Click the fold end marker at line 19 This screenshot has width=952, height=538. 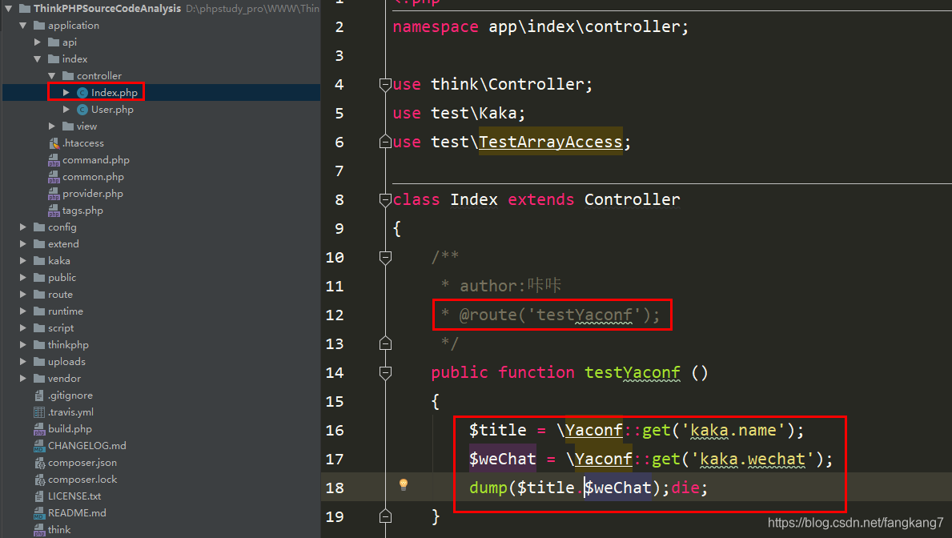click(x=385, y=516)
